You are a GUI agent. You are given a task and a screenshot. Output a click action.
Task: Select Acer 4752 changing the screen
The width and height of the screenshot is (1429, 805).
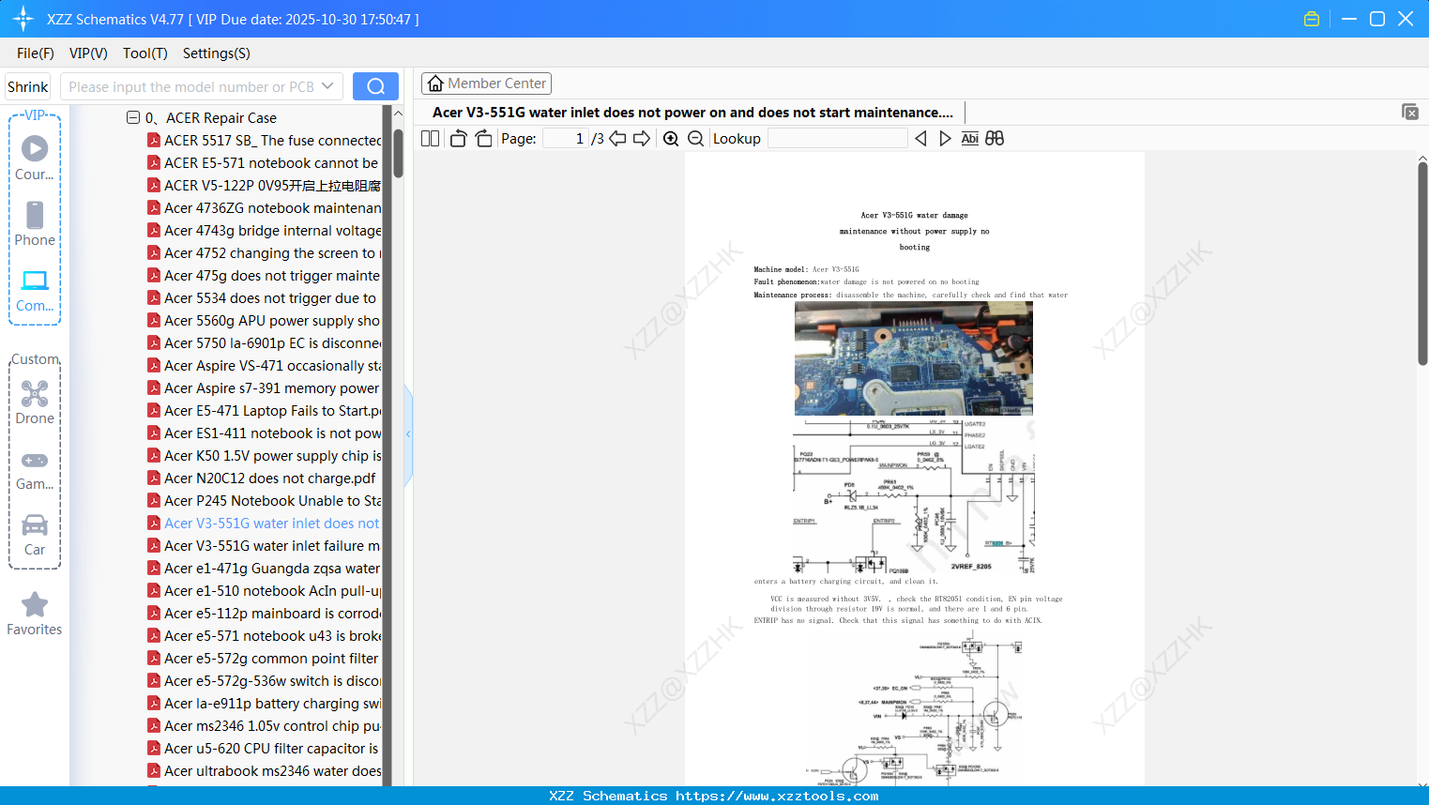tap(273, 253)
